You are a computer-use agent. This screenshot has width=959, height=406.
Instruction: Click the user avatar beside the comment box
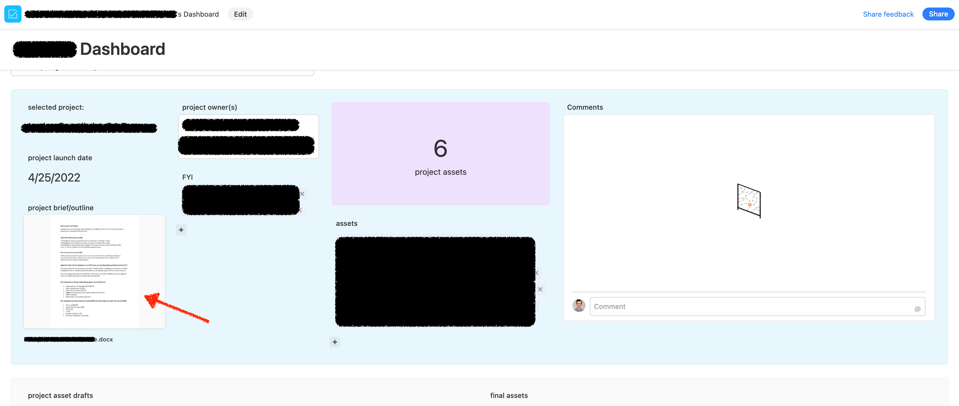click(578, 305)
